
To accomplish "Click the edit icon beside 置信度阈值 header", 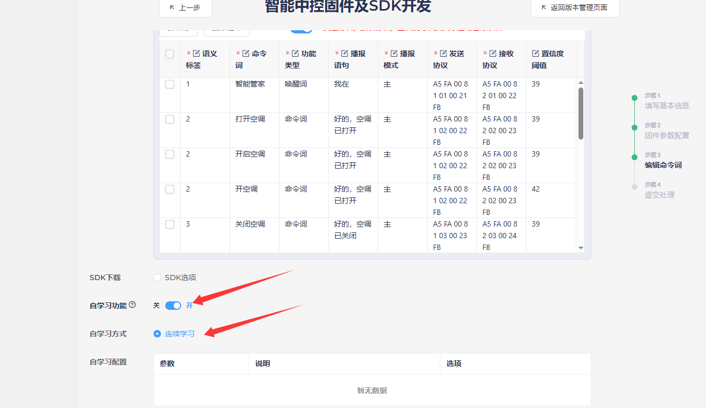I will [x=535, y=54].
